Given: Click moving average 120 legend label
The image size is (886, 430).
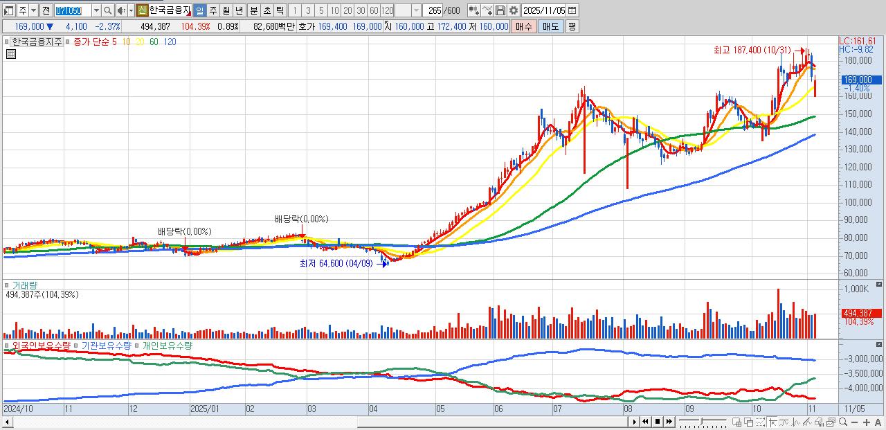Looking at the screenshot, I should point(170,42).
